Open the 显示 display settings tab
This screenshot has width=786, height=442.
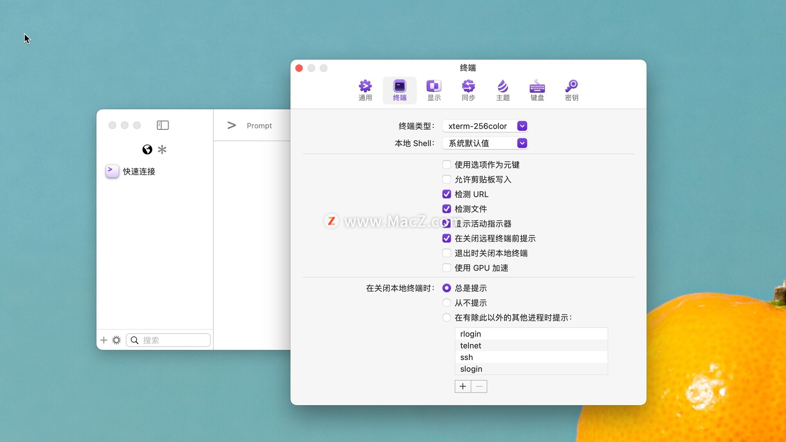[434, 90]
